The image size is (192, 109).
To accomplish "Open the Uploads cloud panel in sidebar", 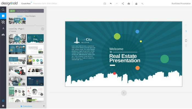I will click(3, 35).
